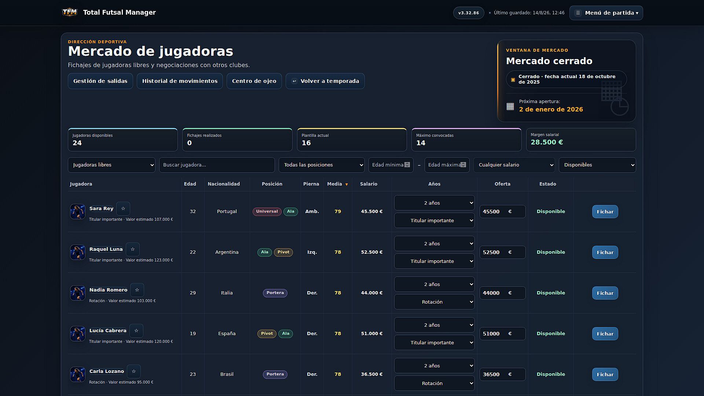Toggle favorite star for Raquel Luna
Image resolution: width=704 pixels, height=396 pixels.
pyautogui.click(x=133, y=249)
